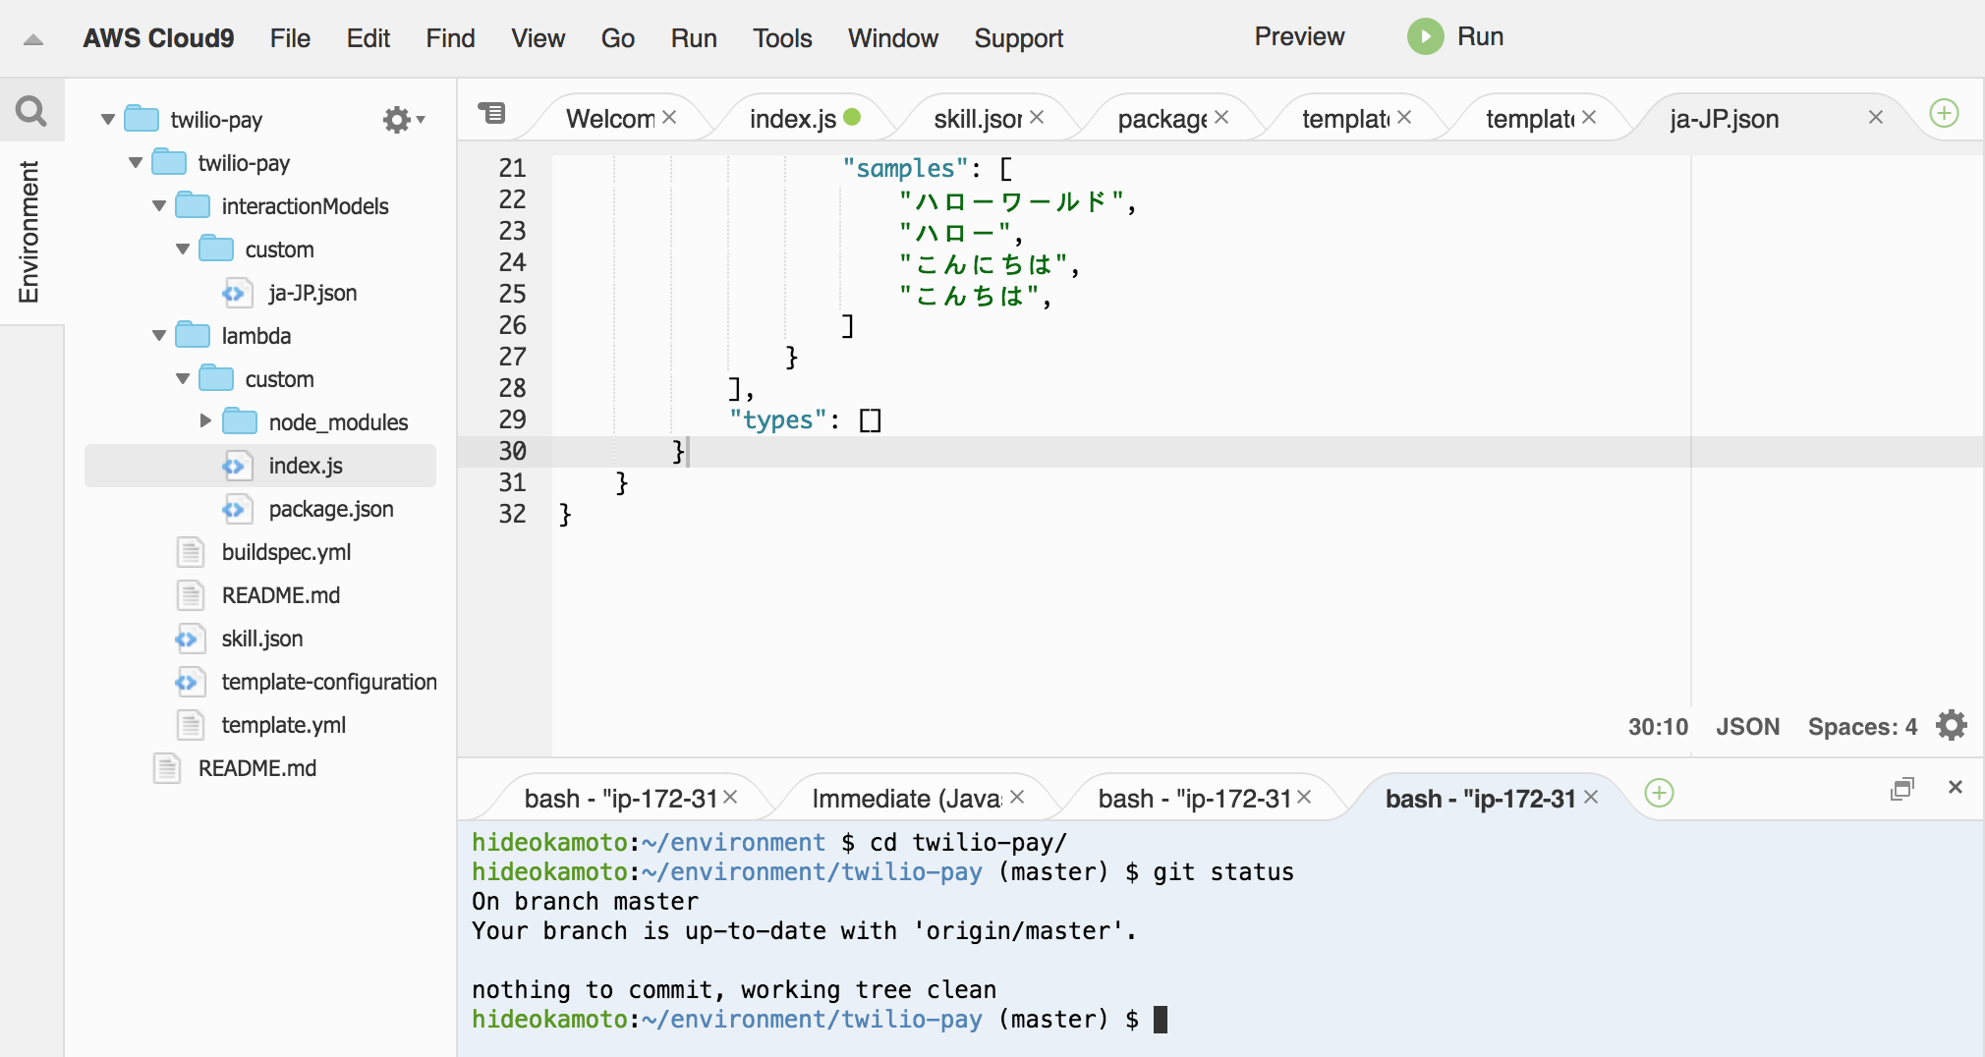Screen dimensions: 1985x1057
Task: Close the terminal panel
Action: click(1956, 787)
